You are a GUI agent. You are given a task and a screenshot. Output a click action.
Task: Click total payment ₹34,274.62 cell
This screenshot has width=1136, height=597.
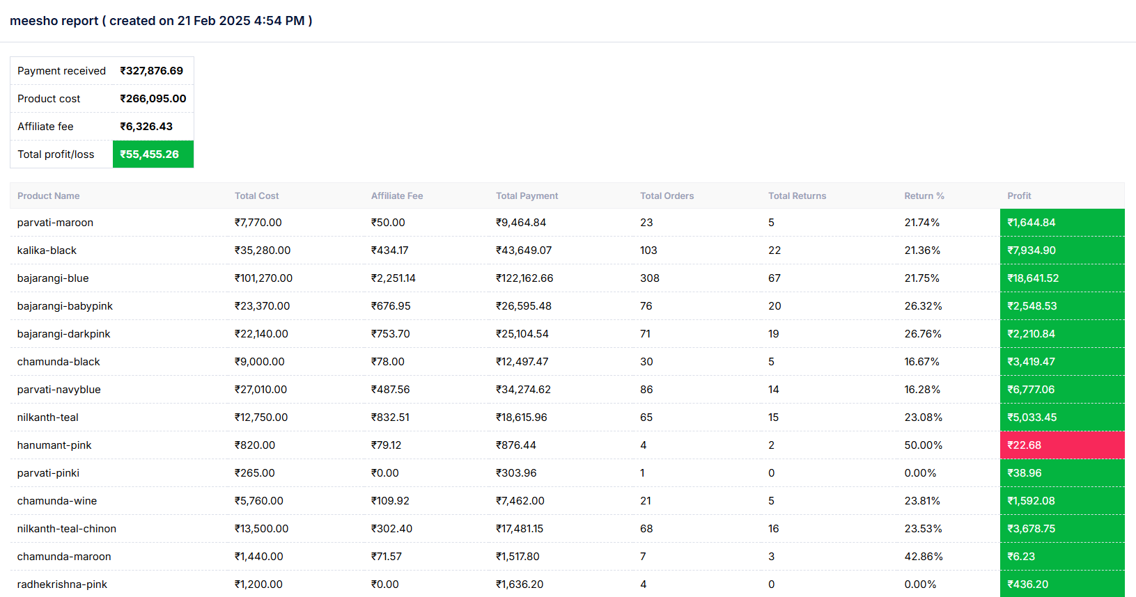click(523, 390)
